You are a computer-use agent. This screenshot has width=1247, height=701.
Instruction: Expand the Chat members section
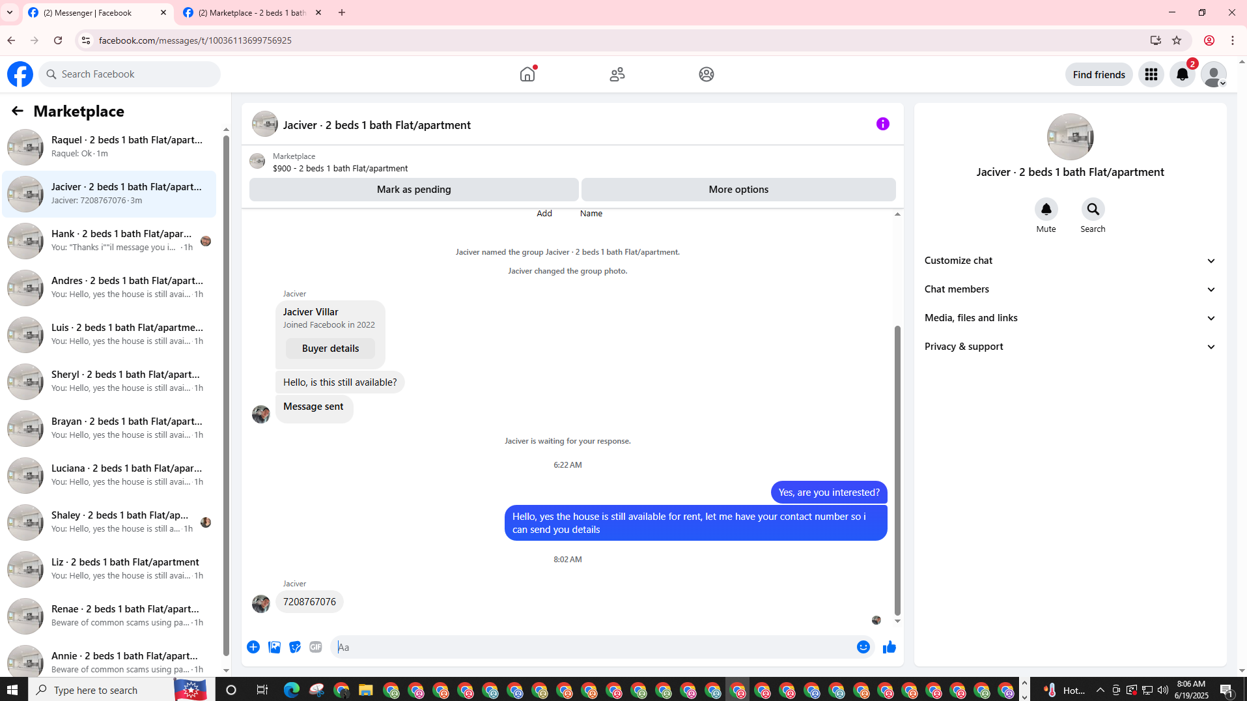point(1071,289)
